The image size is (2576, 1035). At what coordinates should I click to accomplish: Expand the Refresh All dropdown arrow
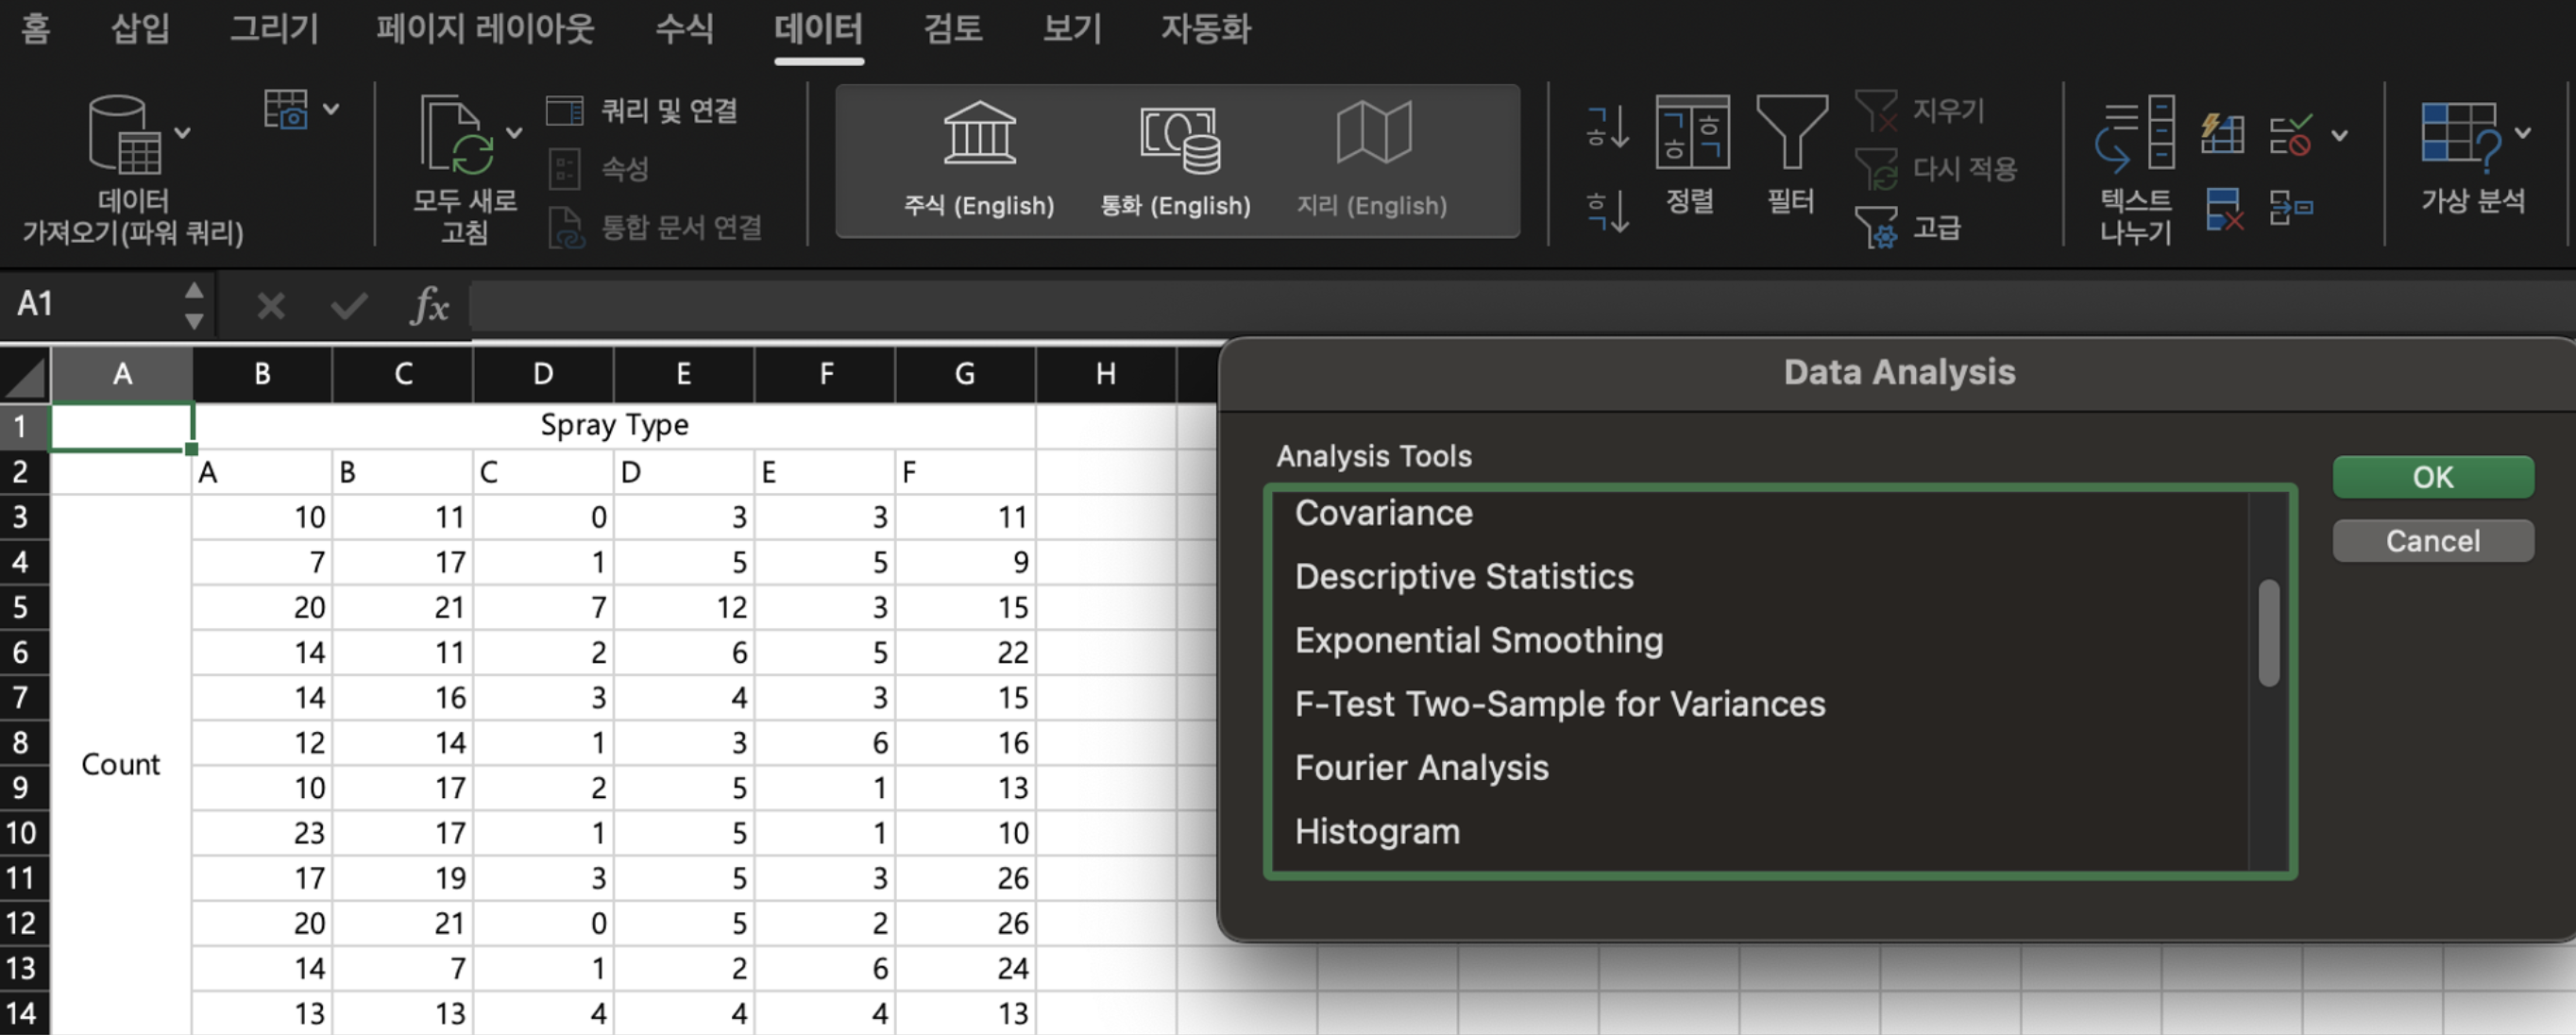tap(514, 133)
